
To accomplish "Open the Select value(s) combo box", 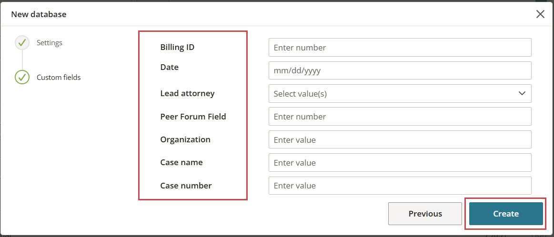I will [x=400, y=94].
